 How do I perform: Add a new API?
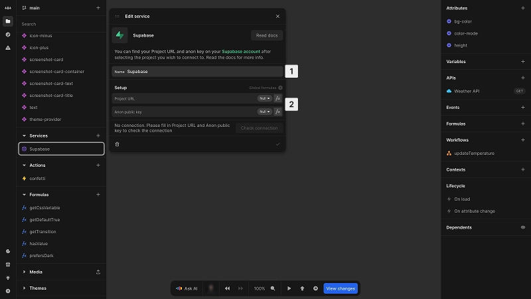pyautogui.click(x=523, y=78)
